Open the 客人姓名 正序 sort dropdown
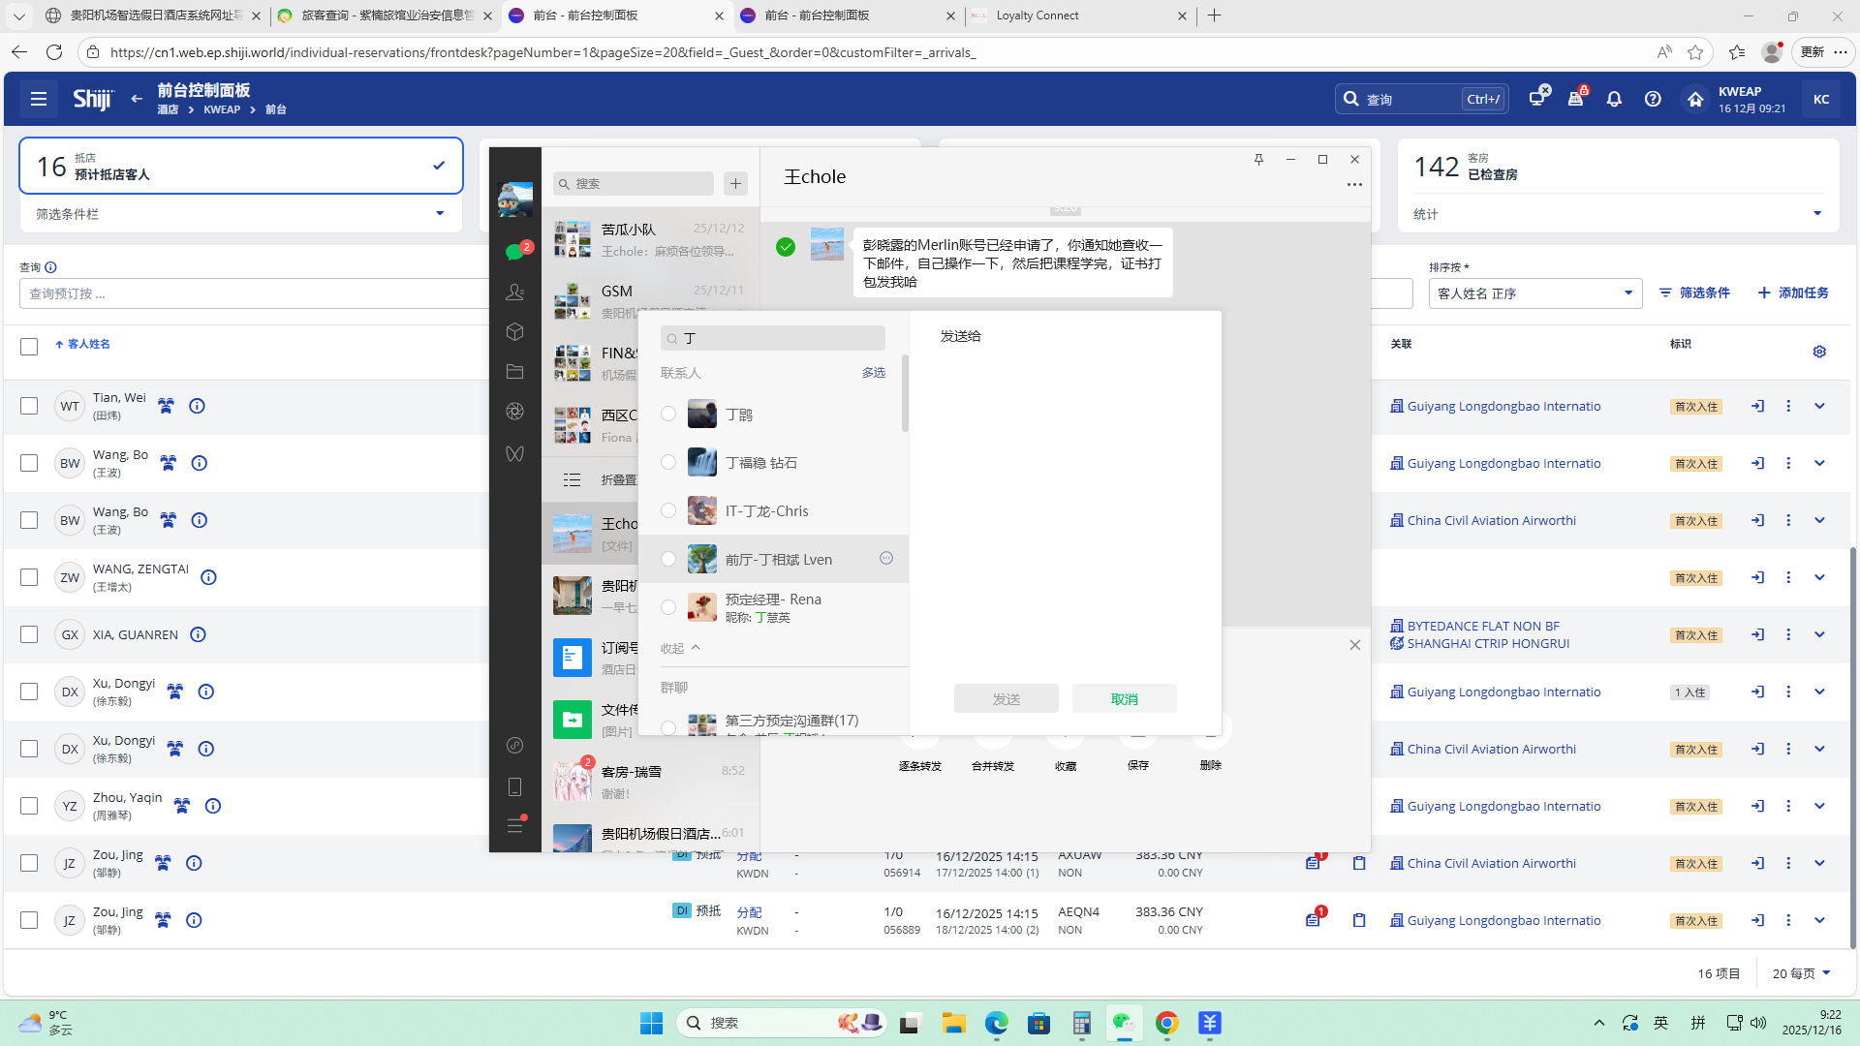This screenshot has height=1046, width=1860. coord(1534,293)
